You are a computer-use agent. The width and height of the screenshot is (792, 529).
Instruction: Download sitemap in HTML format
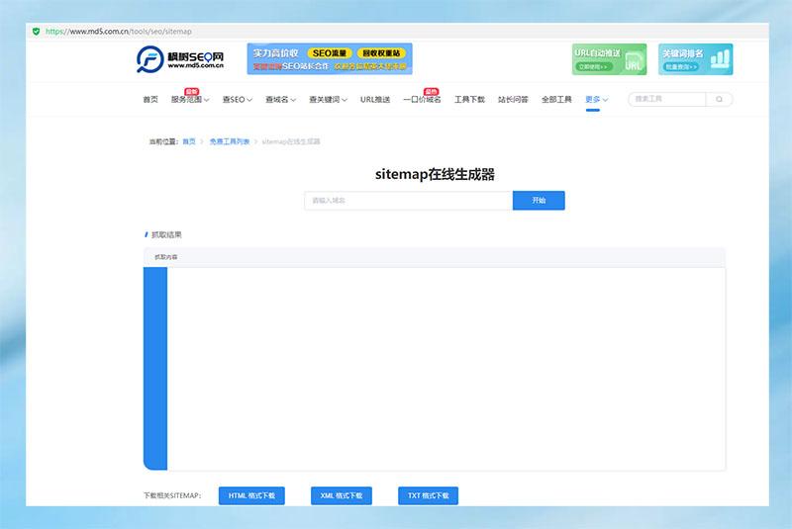click(x=251, y=495)
